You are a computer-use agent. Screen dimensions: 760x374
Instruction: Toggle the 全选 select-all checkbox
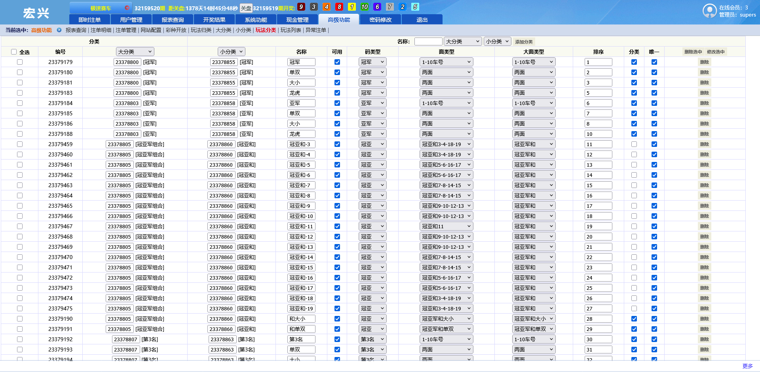pos(14,52)
